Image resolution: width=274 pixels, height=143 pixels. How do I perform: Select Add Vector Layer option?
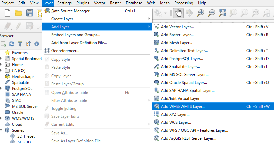177,27
